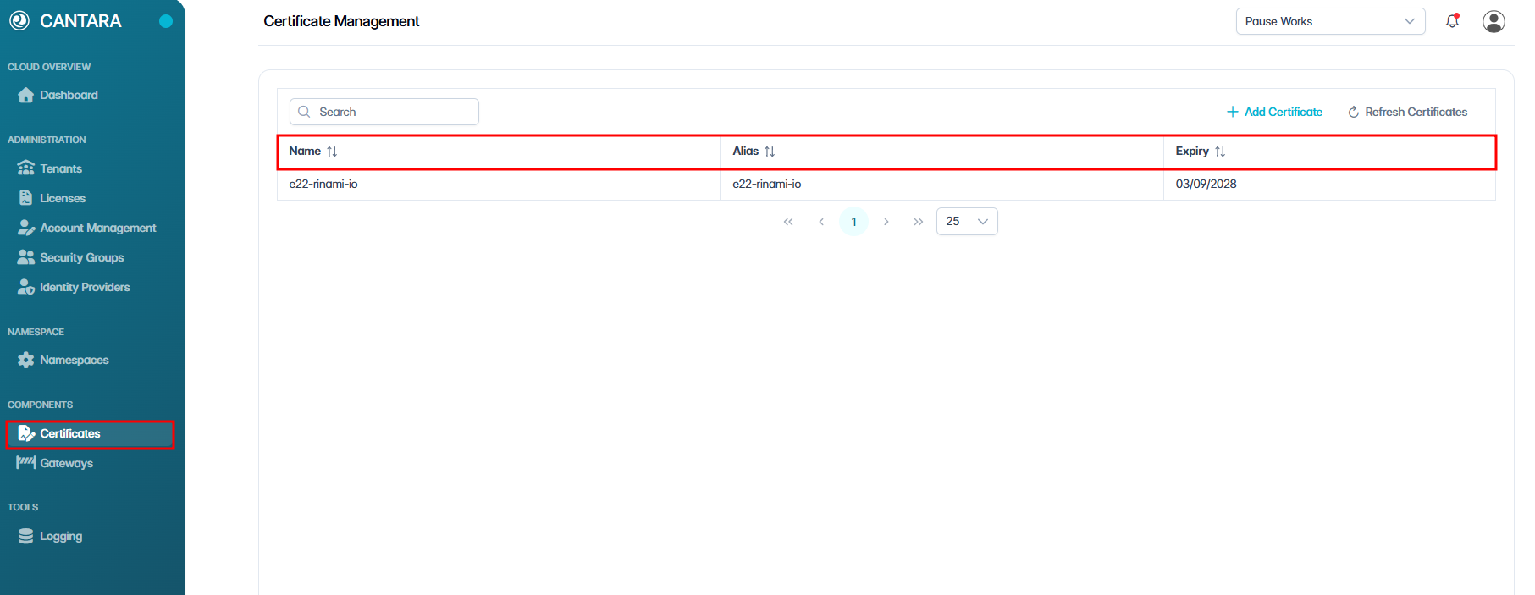Click the Tenants sidebar icon
Screen dimensions: 1535x595
[x=26, y=168]
